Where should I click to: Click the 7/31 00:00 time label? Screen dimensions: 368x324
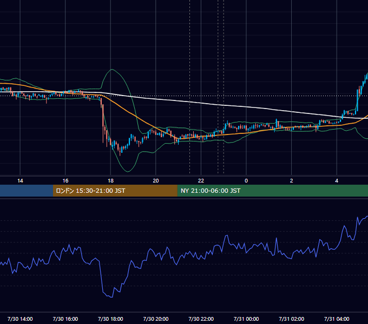(x=246, y=319)
